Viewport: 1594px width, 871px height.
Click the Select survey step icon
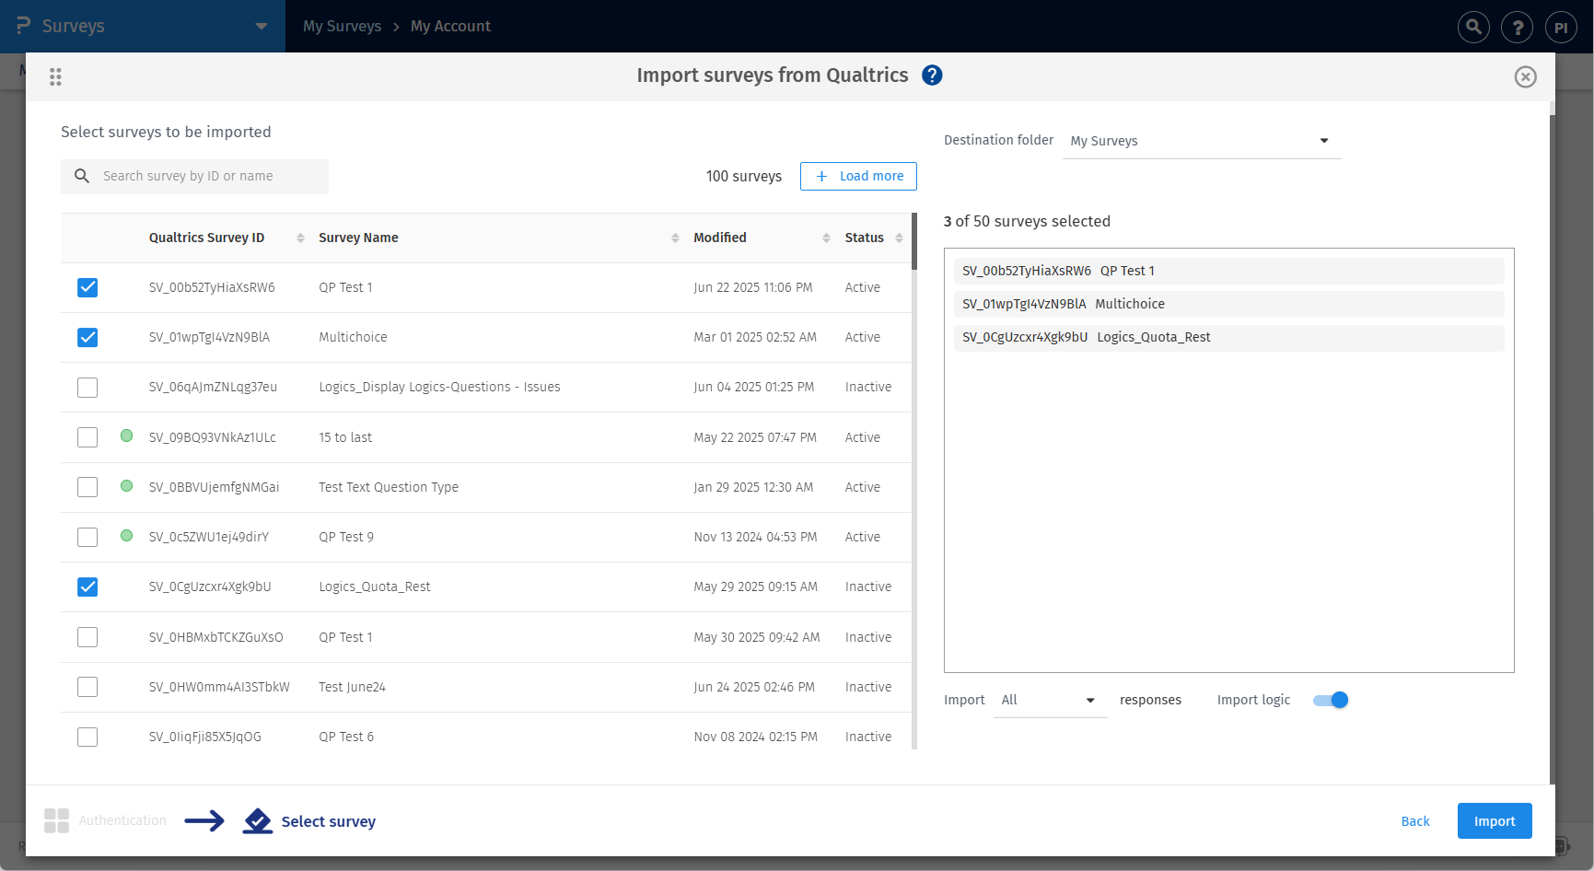[x=258, y=820]
